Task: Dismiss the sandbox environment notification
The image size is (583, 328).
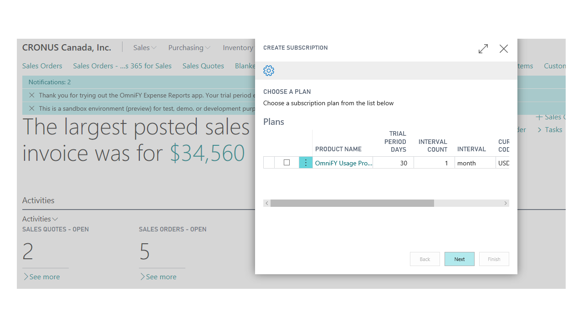Action: 31,108
